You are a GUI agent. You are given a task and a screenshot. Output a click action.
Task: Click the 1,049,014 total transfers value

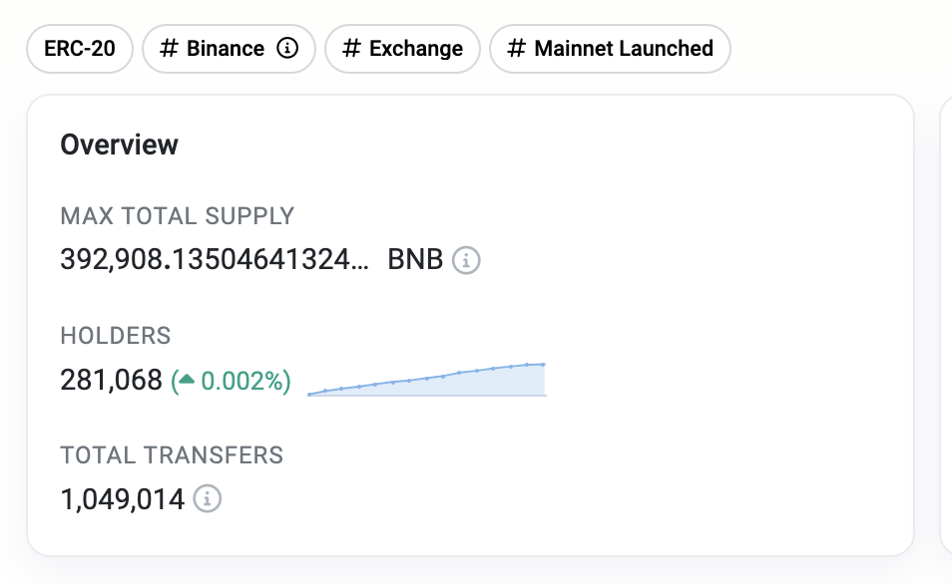122,498
